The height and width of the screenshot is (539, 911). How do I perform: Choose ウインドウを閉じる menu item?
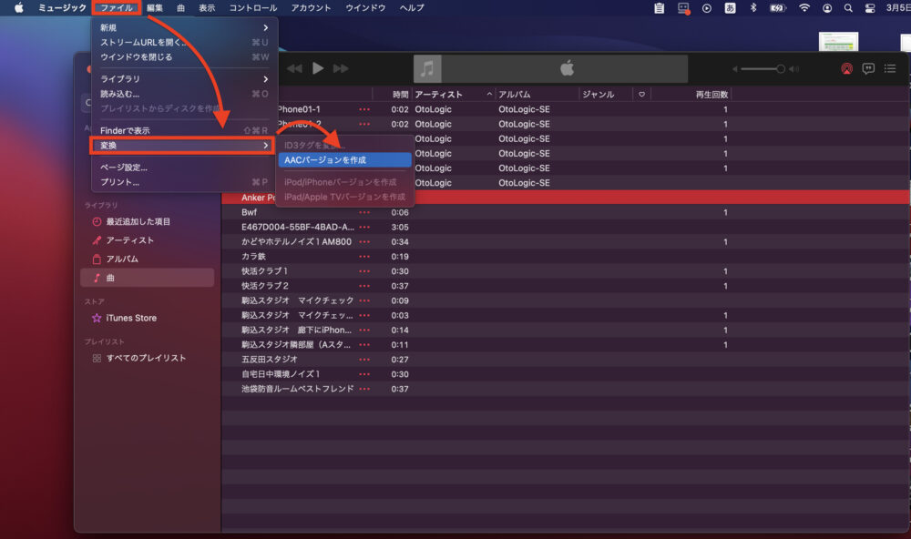click(x=184, y=57)
